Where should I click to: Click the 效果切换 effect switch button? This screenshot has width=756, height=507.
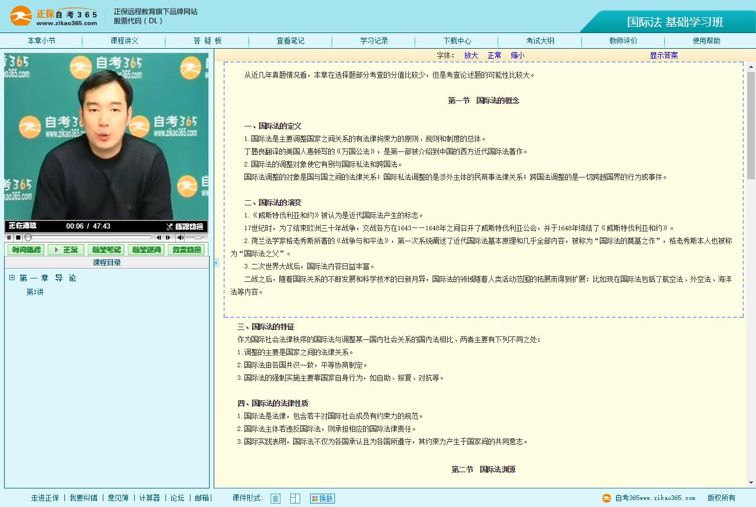(186, 250)
